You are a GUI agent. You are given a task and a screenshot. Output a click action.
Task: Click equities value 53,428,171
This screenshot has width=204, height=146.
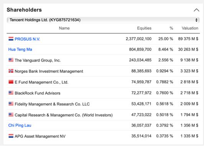(141, 104)
